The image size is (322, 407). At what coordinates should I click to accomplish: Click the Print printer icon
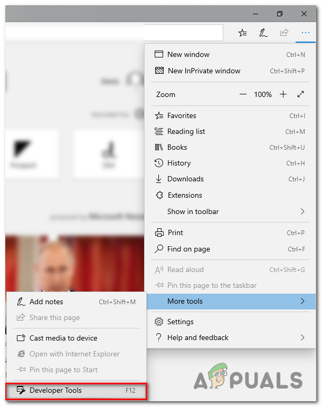pos(159,232)
